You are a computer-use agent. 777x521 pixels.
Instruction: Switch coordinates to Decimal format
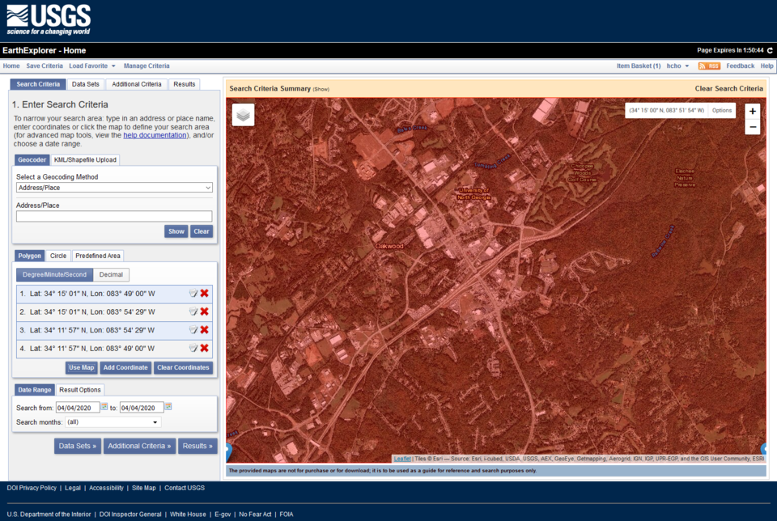coord(111,274)
